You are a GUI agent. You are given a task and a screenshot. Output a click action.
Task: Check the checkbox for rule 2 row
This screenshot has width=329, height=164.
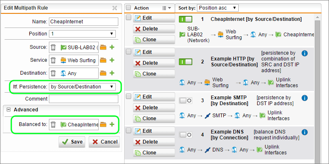coord(128,51)
